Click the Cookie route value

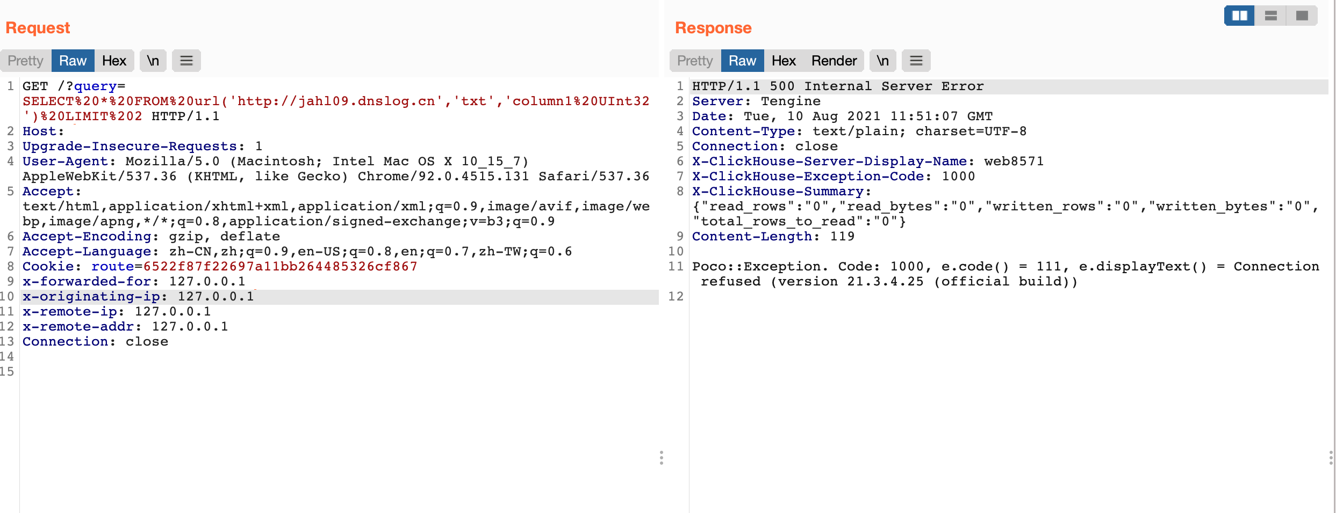281,267
